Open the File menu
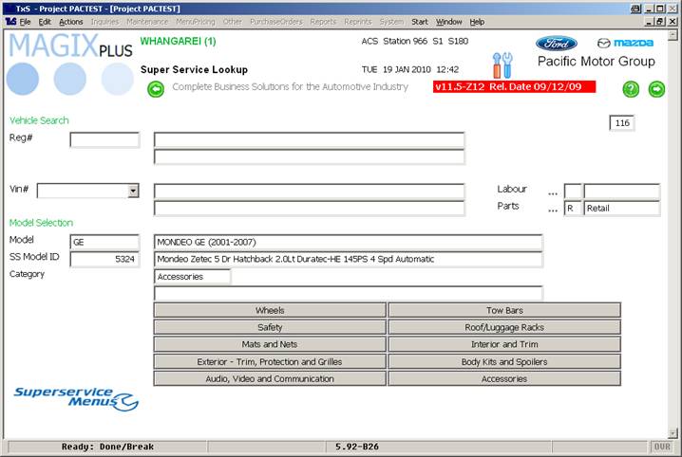Screen dimensions: 682x457 [25, 21]
